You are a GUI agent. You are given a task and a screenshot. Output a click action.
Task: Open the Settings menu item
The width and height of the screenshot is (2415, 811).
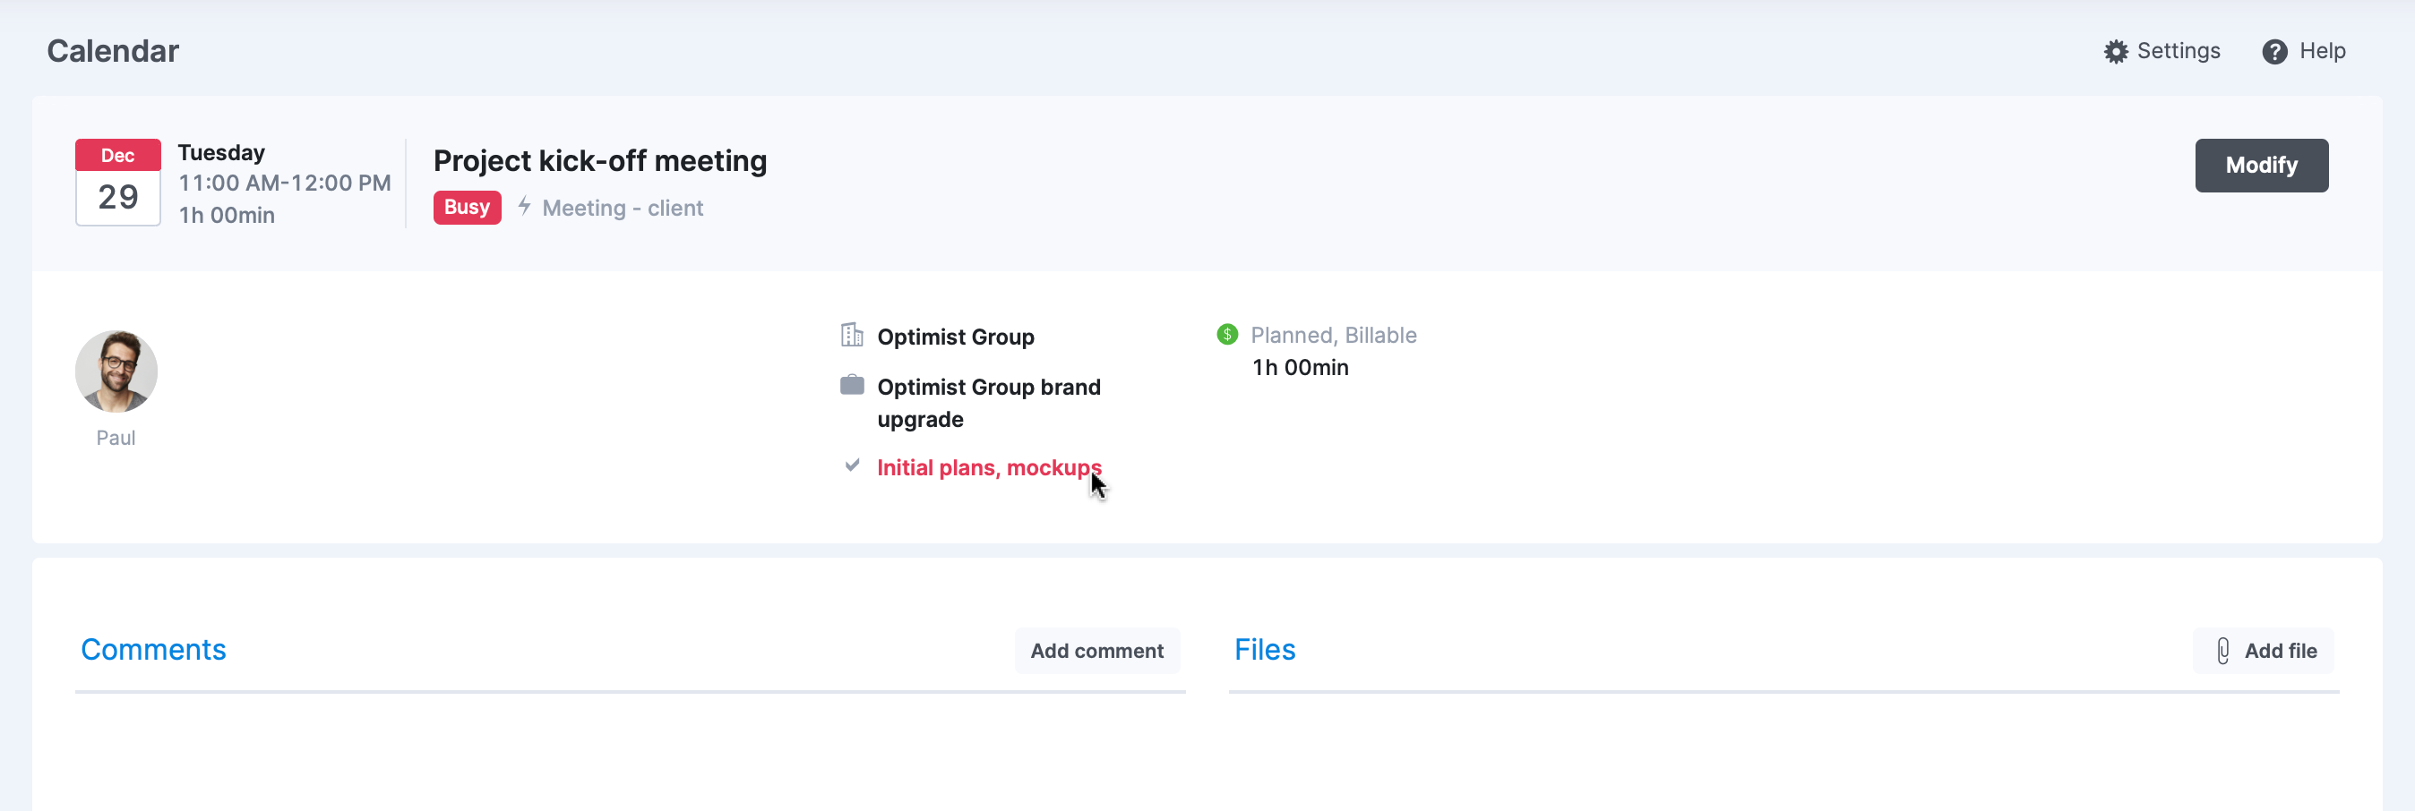(2161, 52)
